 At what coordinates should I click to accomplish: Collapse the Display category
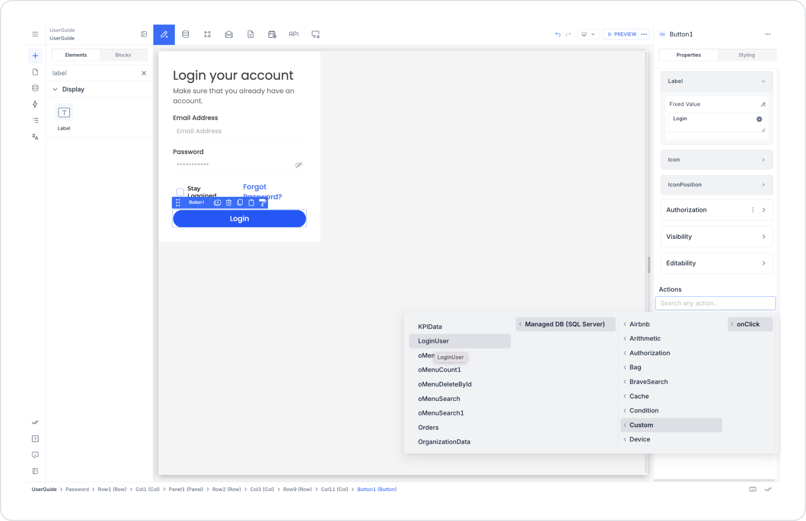click(x=55, y=89)
